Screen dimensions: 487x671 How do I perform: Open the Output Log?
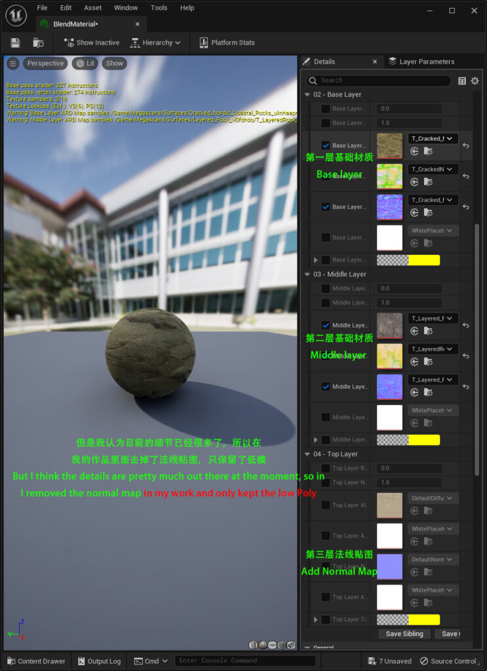coord(99,661)
